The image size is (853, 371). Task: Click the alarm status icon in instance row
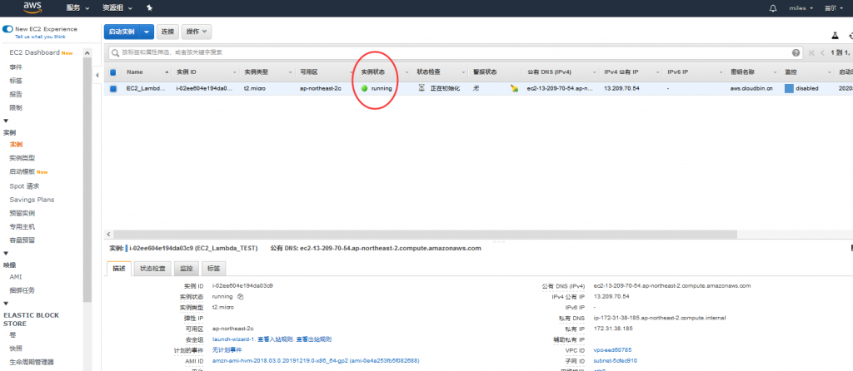click(x=515, y=87)
